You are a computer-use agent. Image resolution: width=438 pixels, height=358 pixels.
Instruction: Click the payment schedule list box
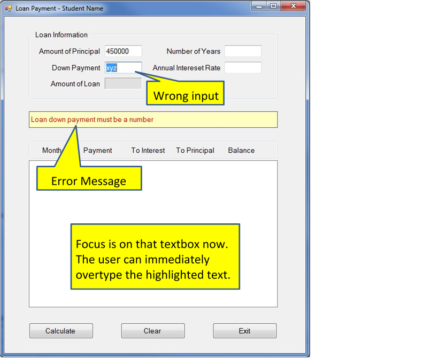(153, 234)
